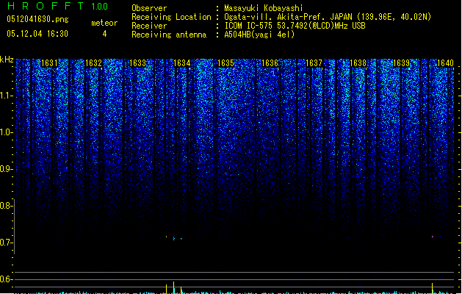Click the meteor count label
The height and width of the screenshot is (294, 462).
click(104, 23)
